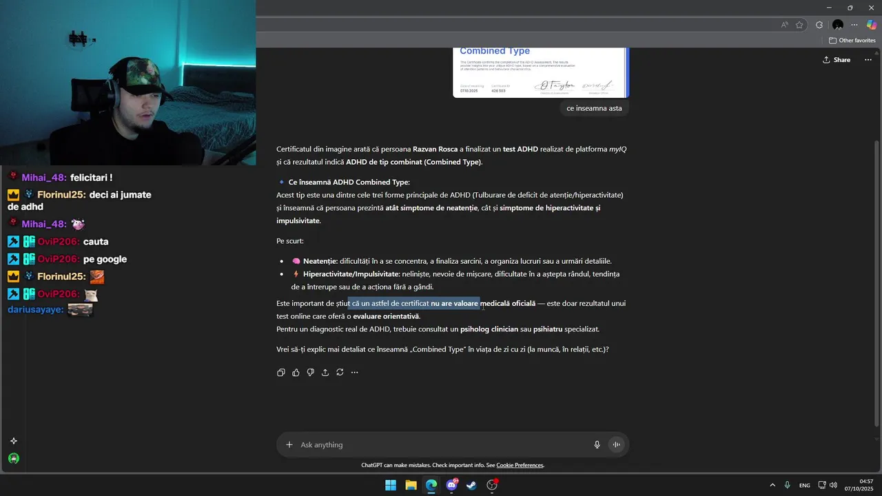Click the 'Pe scurt:' line
The height and width of the screenshot is (496, 882).
(x=290, y=241)
